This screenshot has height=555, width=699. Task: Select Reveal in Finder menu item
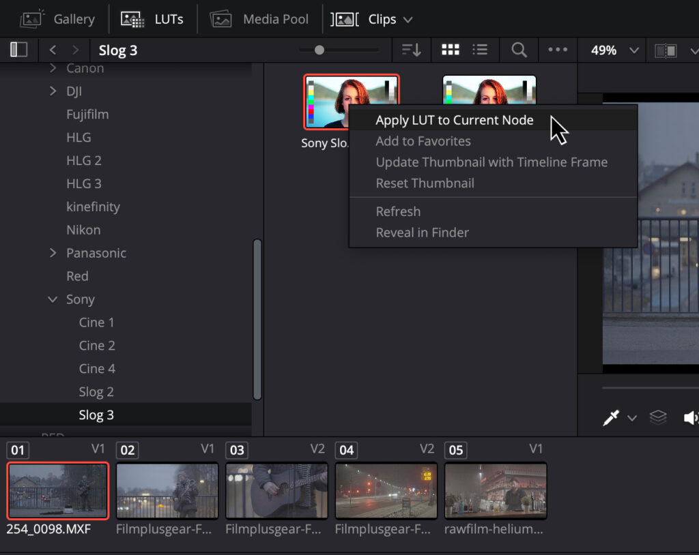422,232
